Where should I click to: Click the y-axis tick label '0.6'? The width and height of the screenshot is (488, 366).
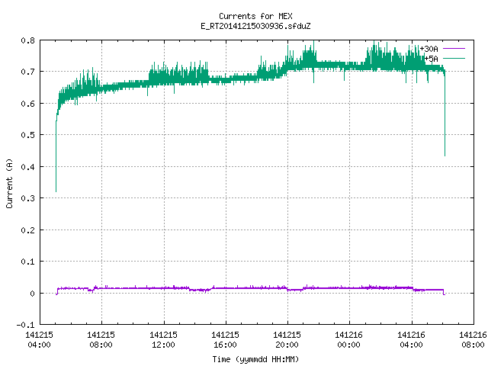pyautogui.click(x=27, y=104)
